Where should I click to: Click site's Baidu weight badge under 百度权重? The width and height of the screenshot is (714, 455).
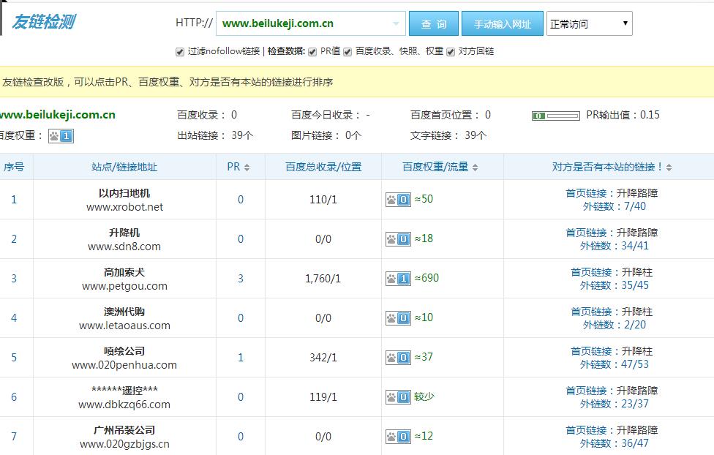click(61, 135)
